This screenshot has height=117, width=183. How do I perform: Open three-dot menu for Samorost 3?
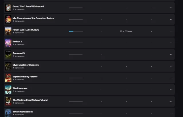point(171,55)
